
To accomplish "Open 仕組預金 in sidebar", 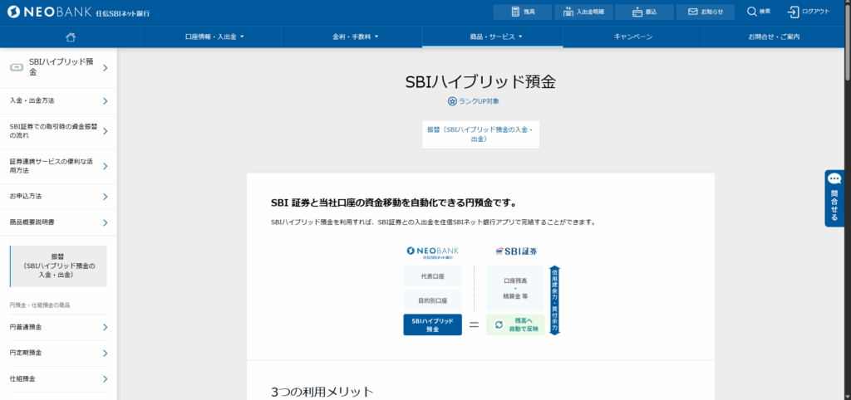I will [x=59, y=379].
